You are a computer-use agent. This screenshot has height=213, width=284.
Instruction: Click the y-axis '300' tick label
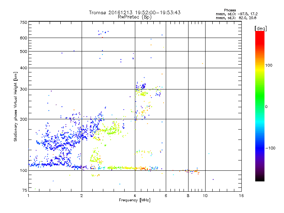[x=23, y=89]
